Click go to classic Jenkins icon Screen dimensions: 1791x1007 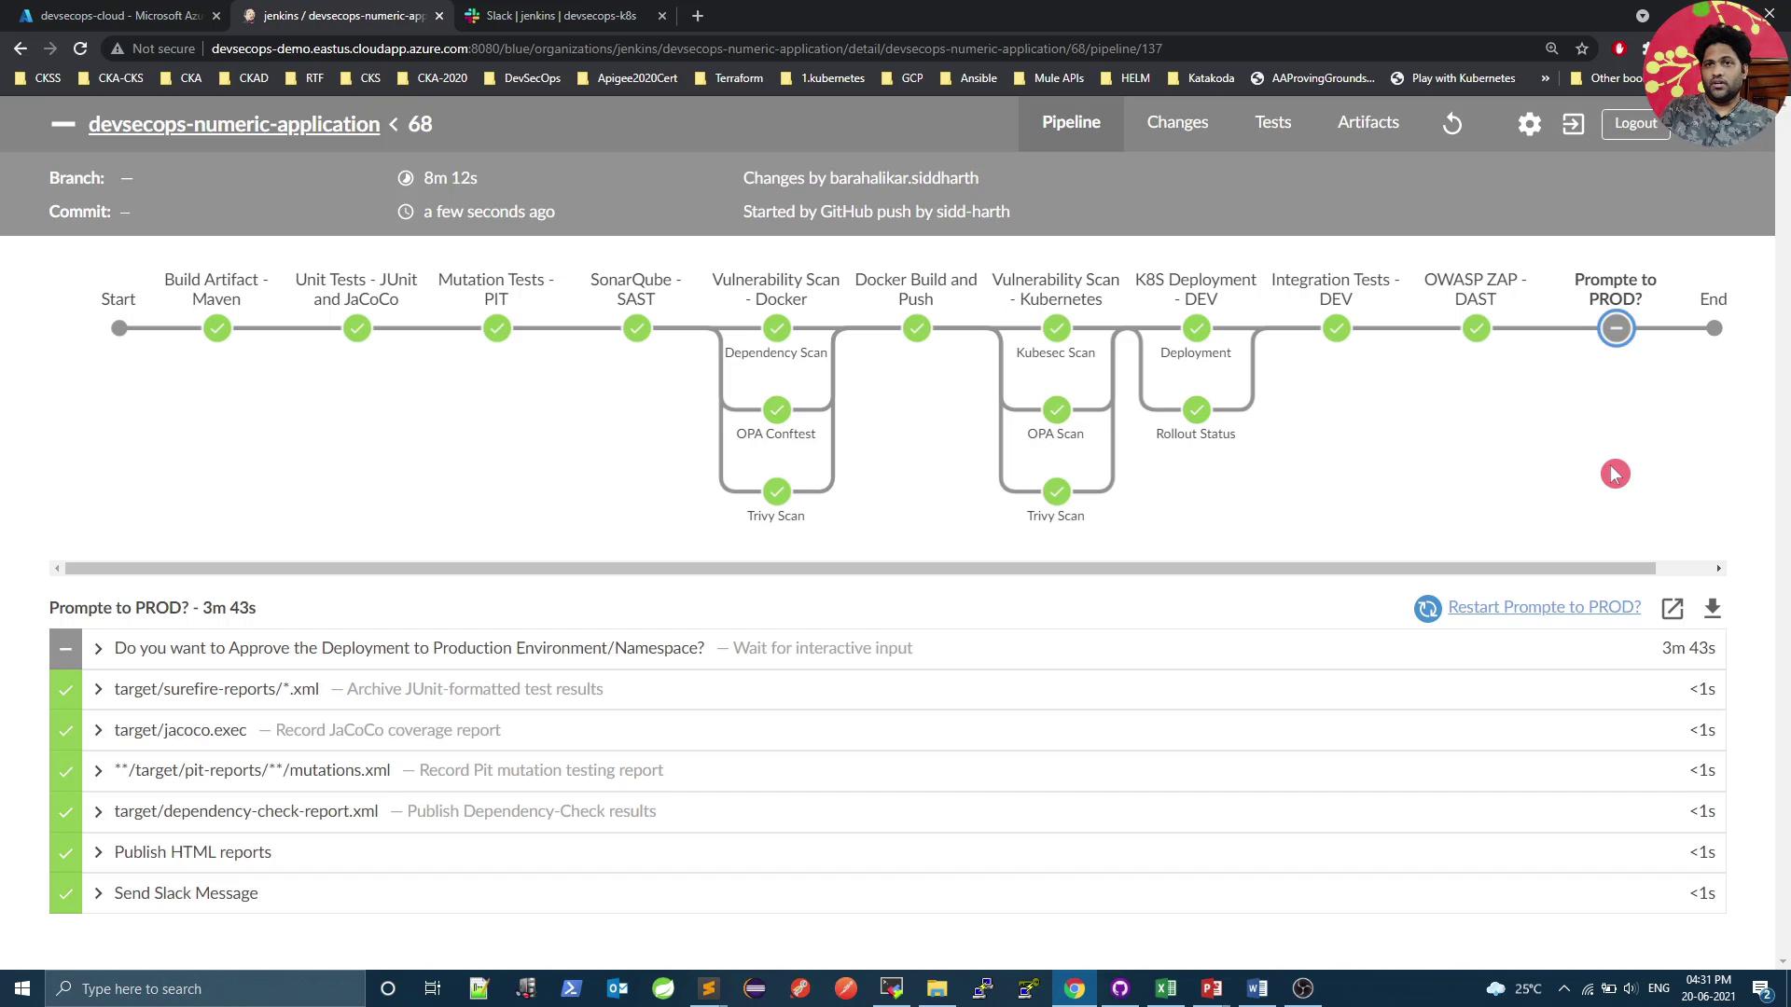(1573, 123)
